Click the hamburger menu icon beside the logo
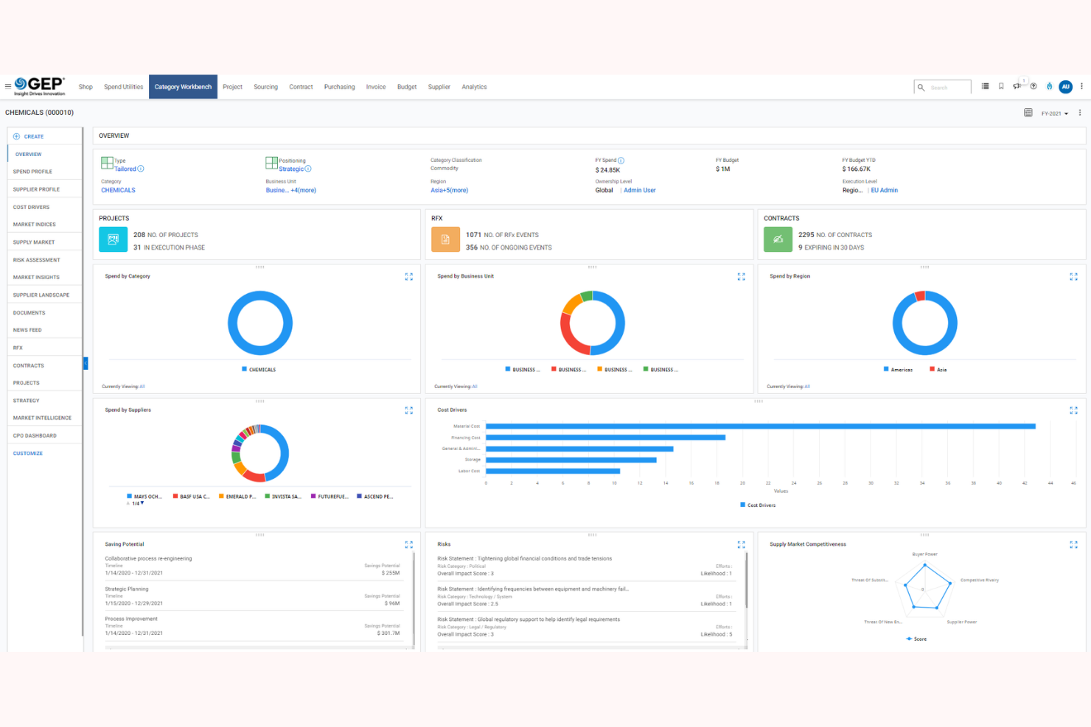Screen dimensions: 1091x727 8,85
